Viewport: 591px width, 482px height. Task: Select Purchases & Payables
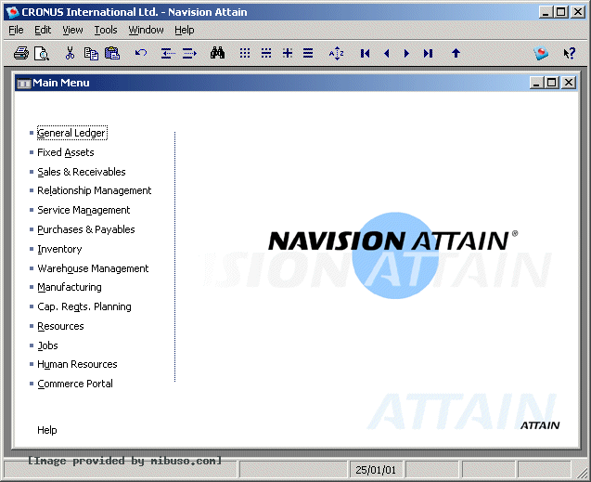(x=86, y=229)
